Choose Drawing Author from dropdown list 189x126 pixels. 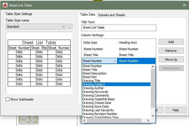pyautogui.click(x=116, y=88)
